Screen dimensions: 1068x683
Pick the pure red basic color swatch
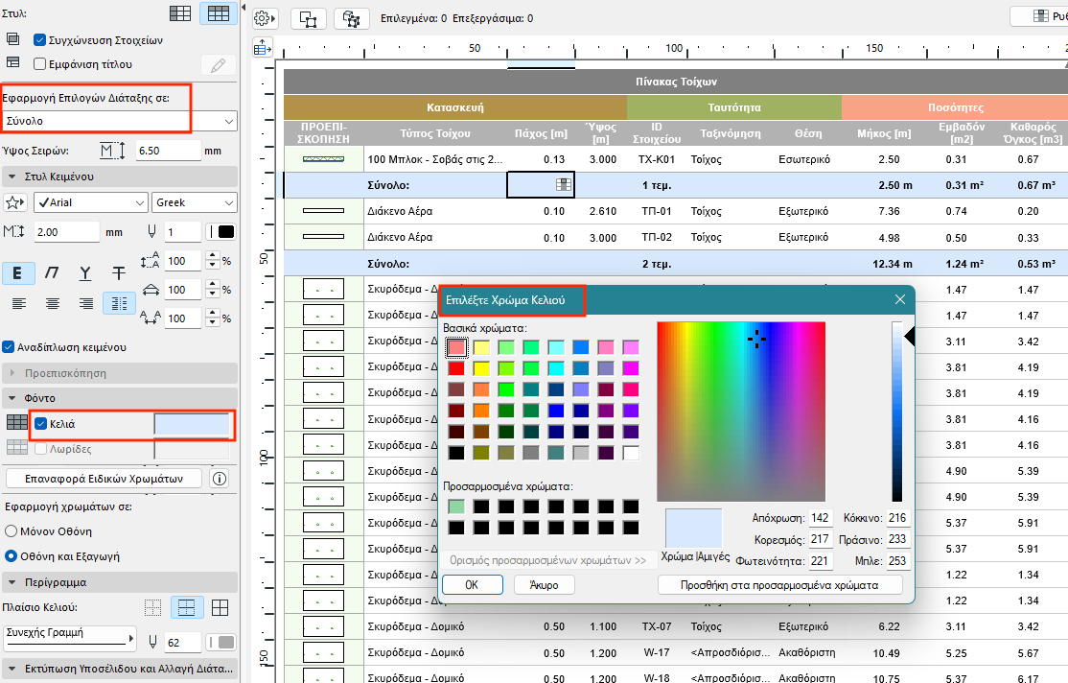[456, 367]
